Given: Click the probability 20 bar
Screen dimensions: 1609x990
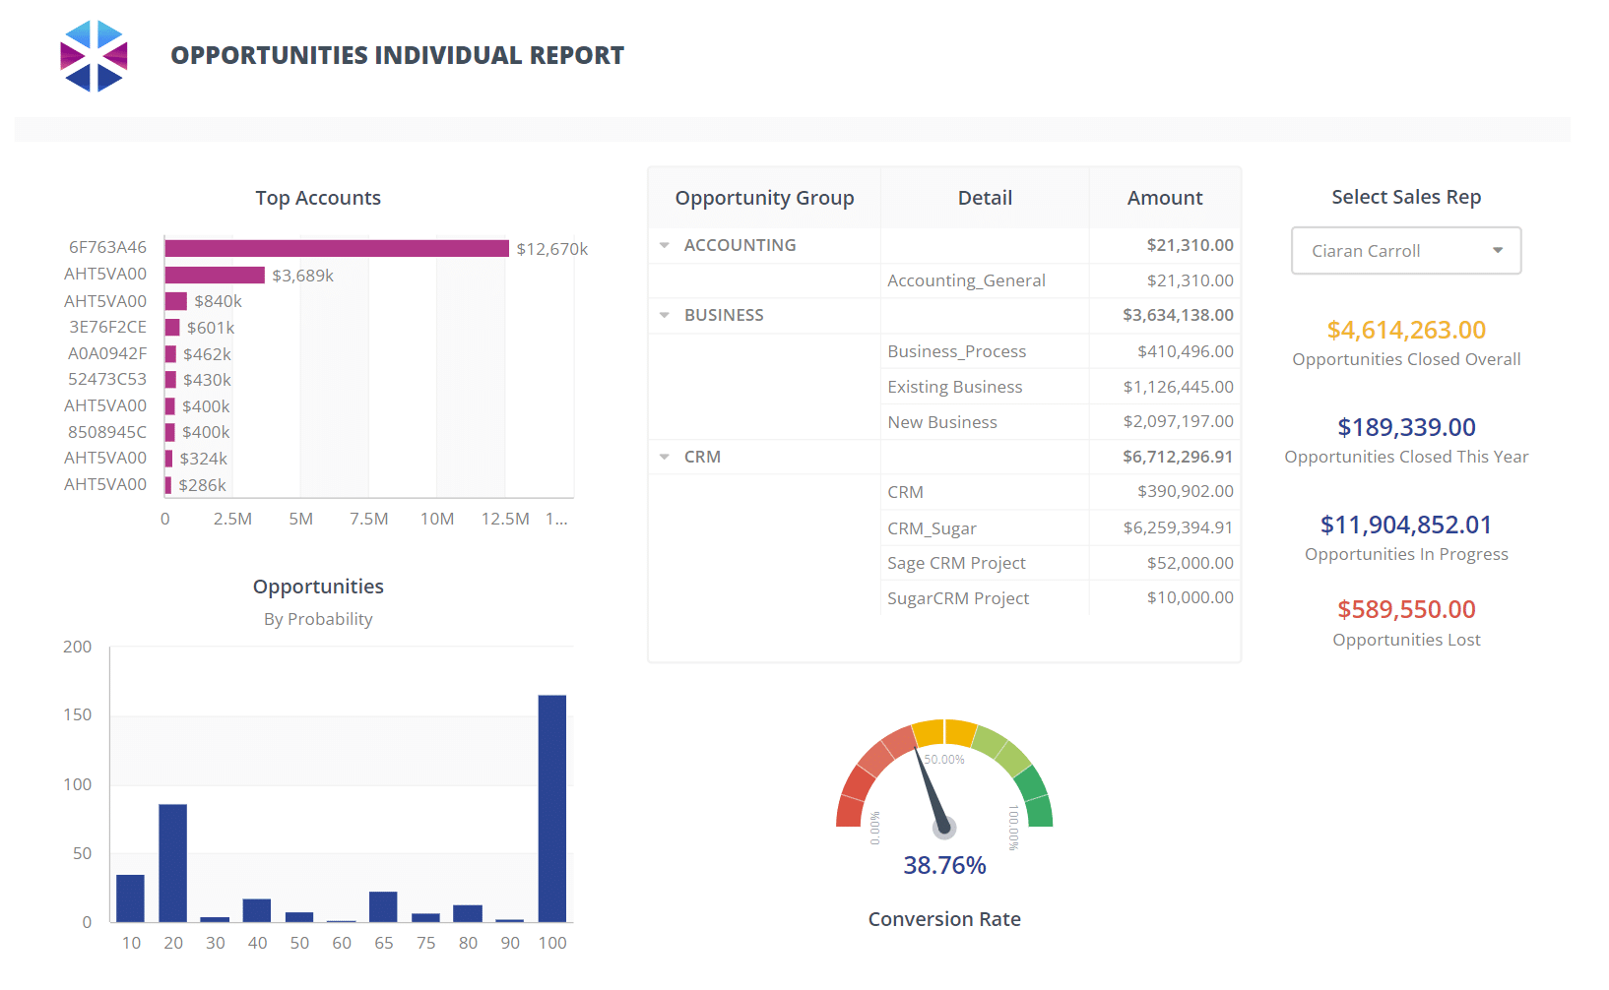Looking at the screenshot, I should click(x=173, y=862).
